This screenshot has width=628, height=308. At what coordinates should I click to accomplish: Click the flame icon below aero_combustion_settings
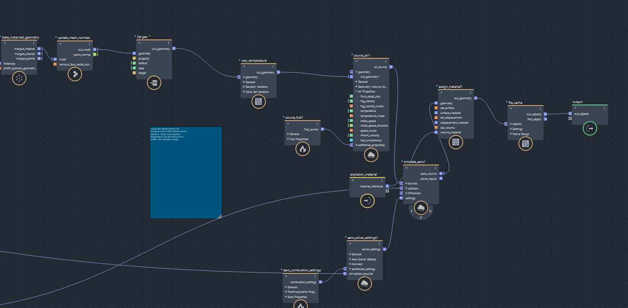point(300,305)
